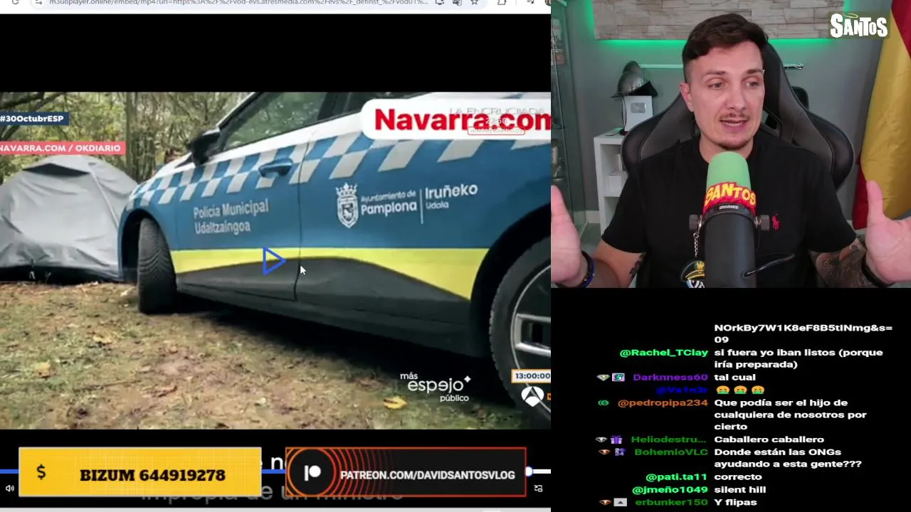Select chat username Darknness60
Screen dimensions: 911x512
(670, 378)
